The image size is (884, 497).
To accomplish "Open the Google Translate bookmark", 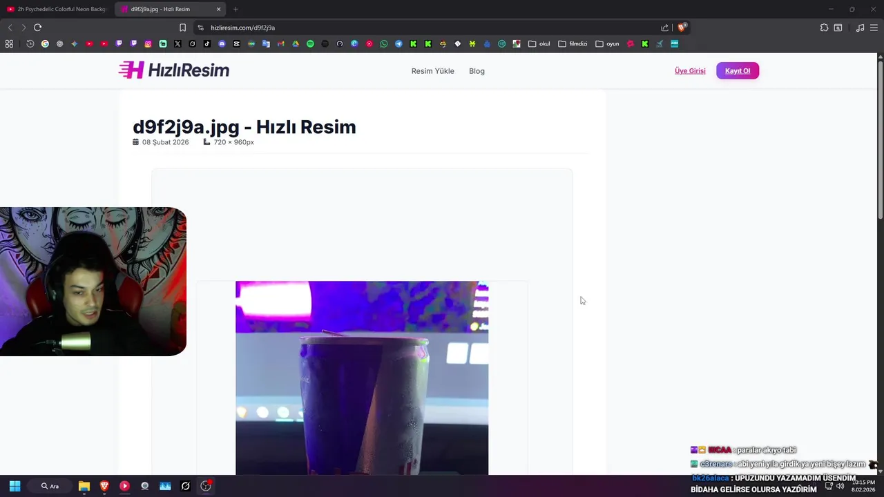I will click(266, 43).
